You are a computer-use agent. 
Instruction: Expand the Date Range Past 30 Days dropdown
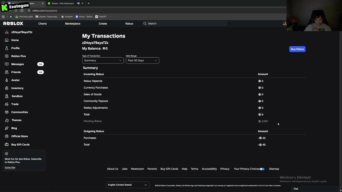click(142, 61)
